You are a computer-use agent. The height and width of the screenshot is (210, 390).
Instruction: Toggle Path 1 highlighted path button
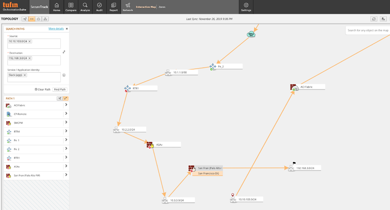coord(66,98)
